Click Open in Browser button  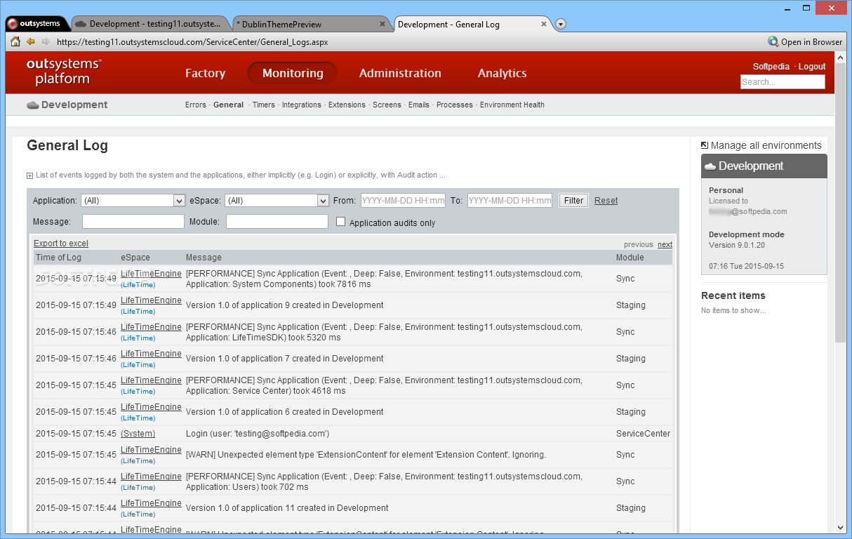pos(805,41)
